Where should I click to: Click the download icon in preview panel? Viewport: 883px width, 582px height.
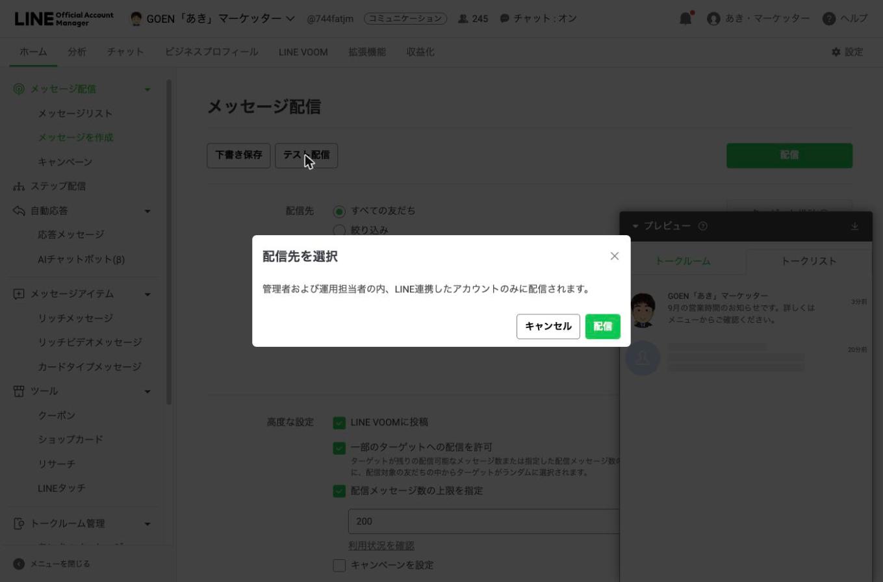[x=854, y=226]
